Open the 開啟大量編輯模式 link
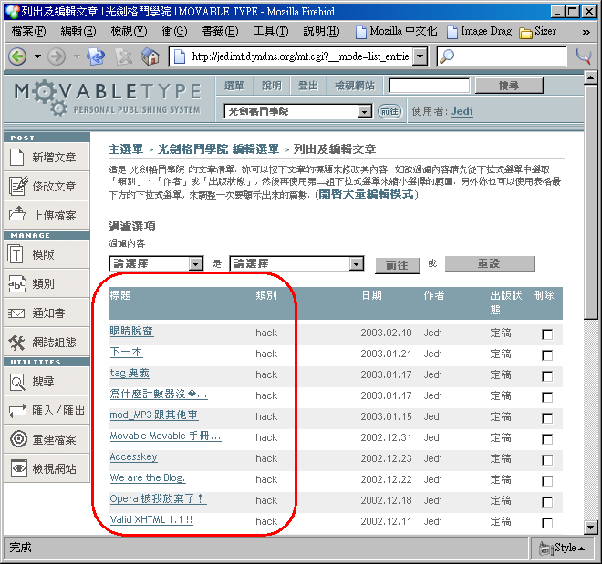Viewport: 602px width, 564px height. (367, 194)
